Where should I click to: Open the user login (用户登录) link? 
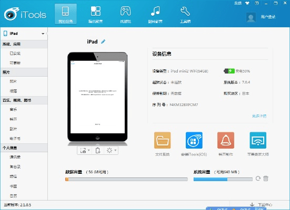[x=268, y=17]
